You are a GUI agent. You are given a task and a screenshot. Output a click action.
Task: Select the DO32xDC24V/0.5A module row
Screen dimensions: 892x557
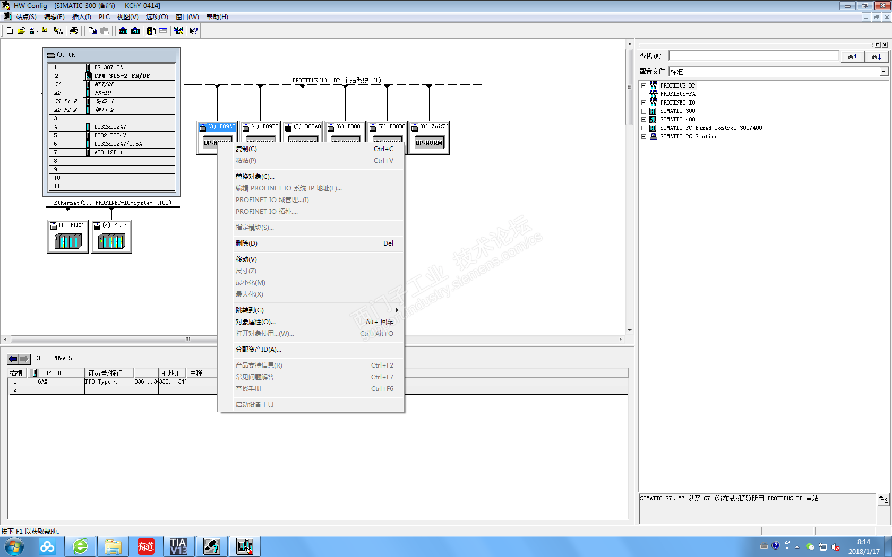(112, 144)
